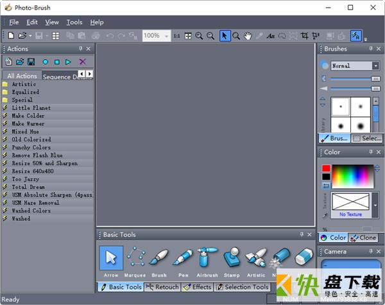Open the dropdown arrow beside the open-file icon
Viewport: 385px width, 305px height.
30,36
